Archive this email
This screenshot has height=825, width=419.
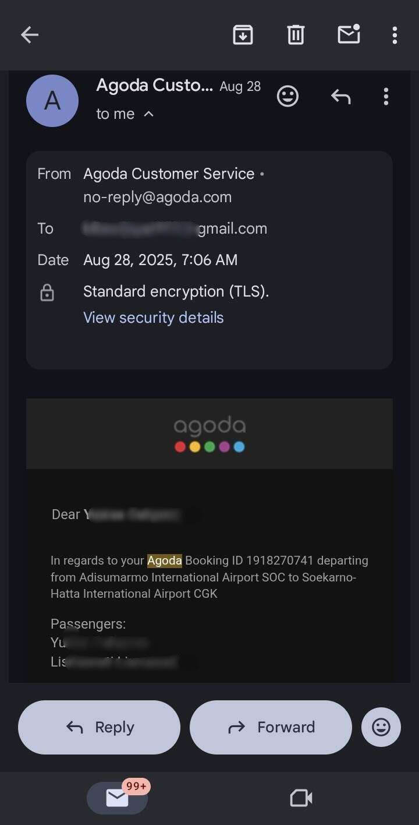(243, 36)
